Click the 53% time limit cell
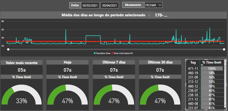Viewport: 228px width, 111px height. pos(212,81)
